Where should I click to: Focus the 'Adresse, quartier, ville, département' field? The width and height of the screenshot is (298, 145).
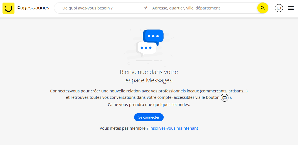(x=203, y=8)
